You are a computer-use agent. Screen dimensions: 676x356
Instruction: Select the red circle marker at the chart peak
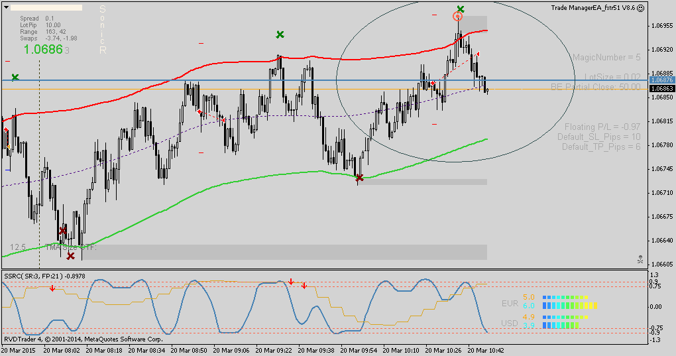[457, 17]
